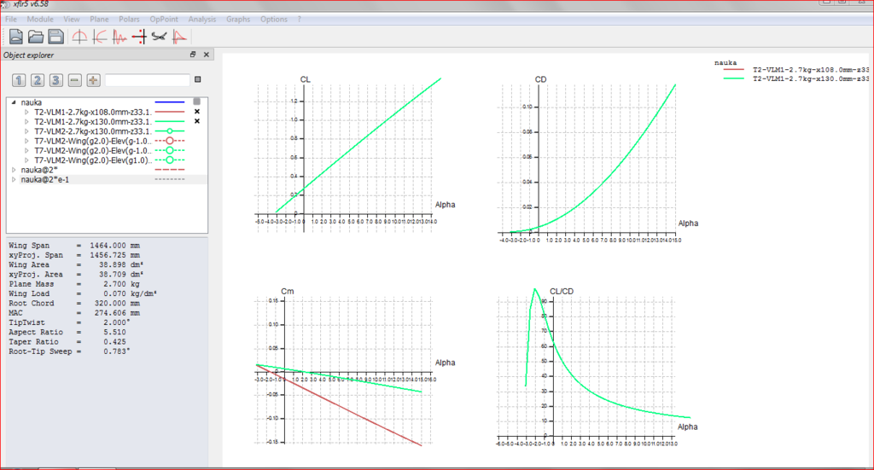This screenshot has width=874, height=470.
Task: Click the Save project disk icon
Action: [55, 36]
